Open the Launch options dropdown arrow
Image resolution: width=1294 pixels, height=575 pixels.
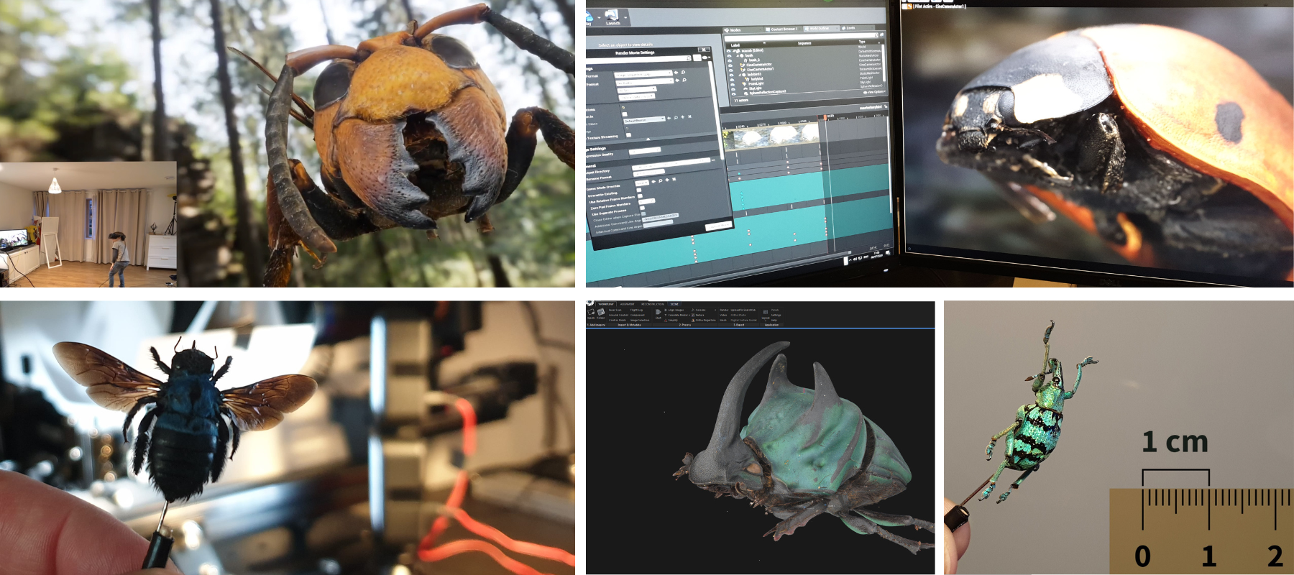(x=625, y=17)
